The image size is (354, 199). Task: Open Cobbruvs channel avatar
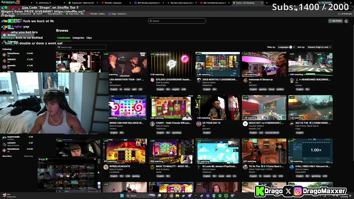[199, 167]
